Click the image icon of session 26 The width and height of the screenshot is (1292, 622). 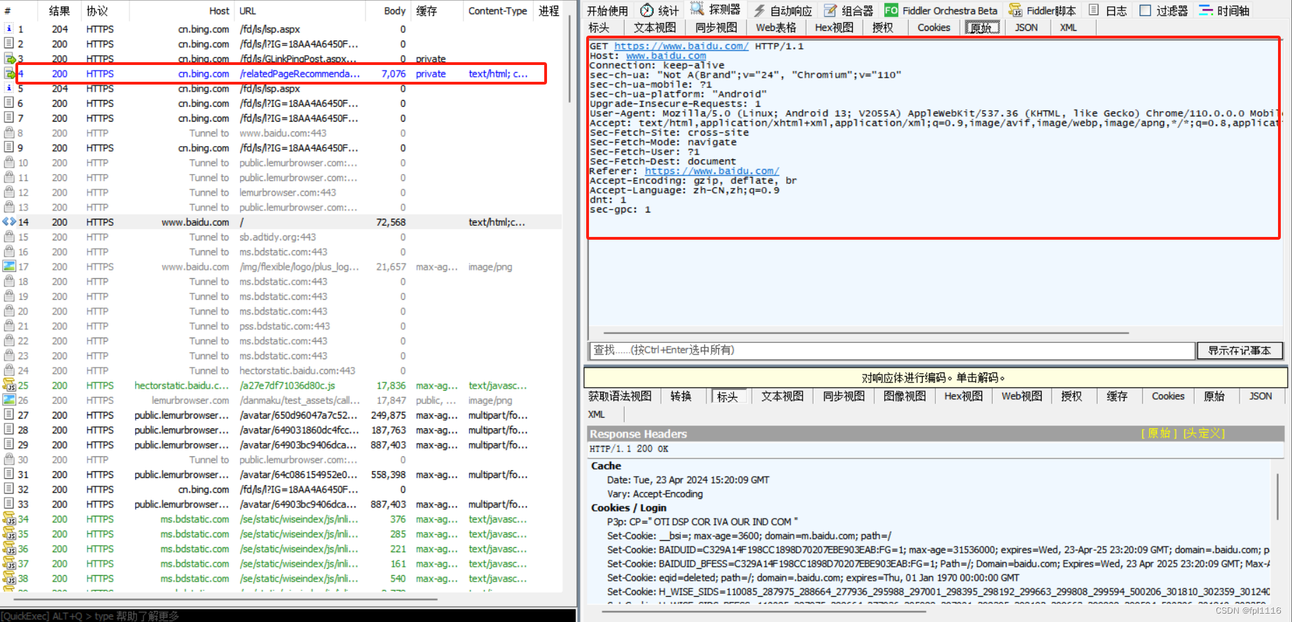coord(9,400)
